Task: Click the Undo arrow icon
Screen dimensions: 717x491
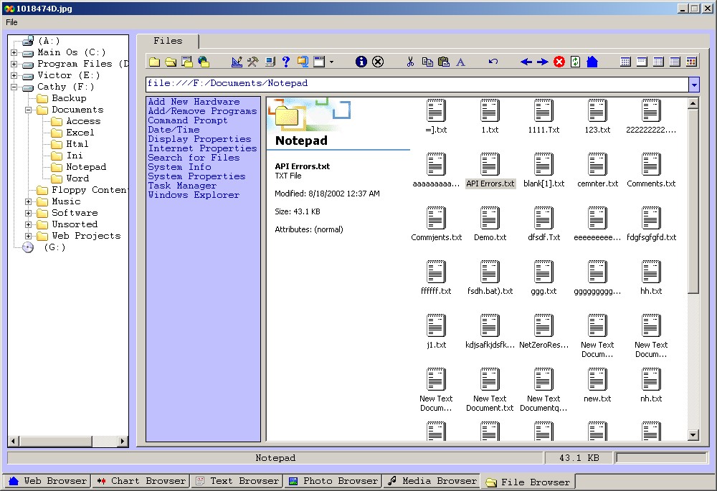Action: [x=493, y=62]
